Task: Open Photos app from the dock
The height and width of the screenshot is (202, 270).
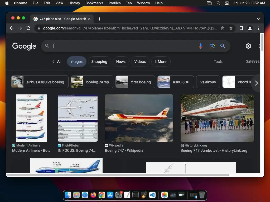Action: [x=165, y=195]
